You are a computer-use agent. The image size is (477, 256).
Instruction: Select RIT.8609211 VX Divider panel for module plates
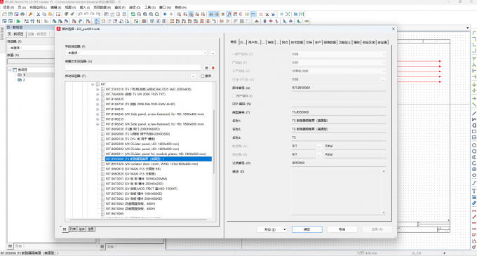(156, 154)
